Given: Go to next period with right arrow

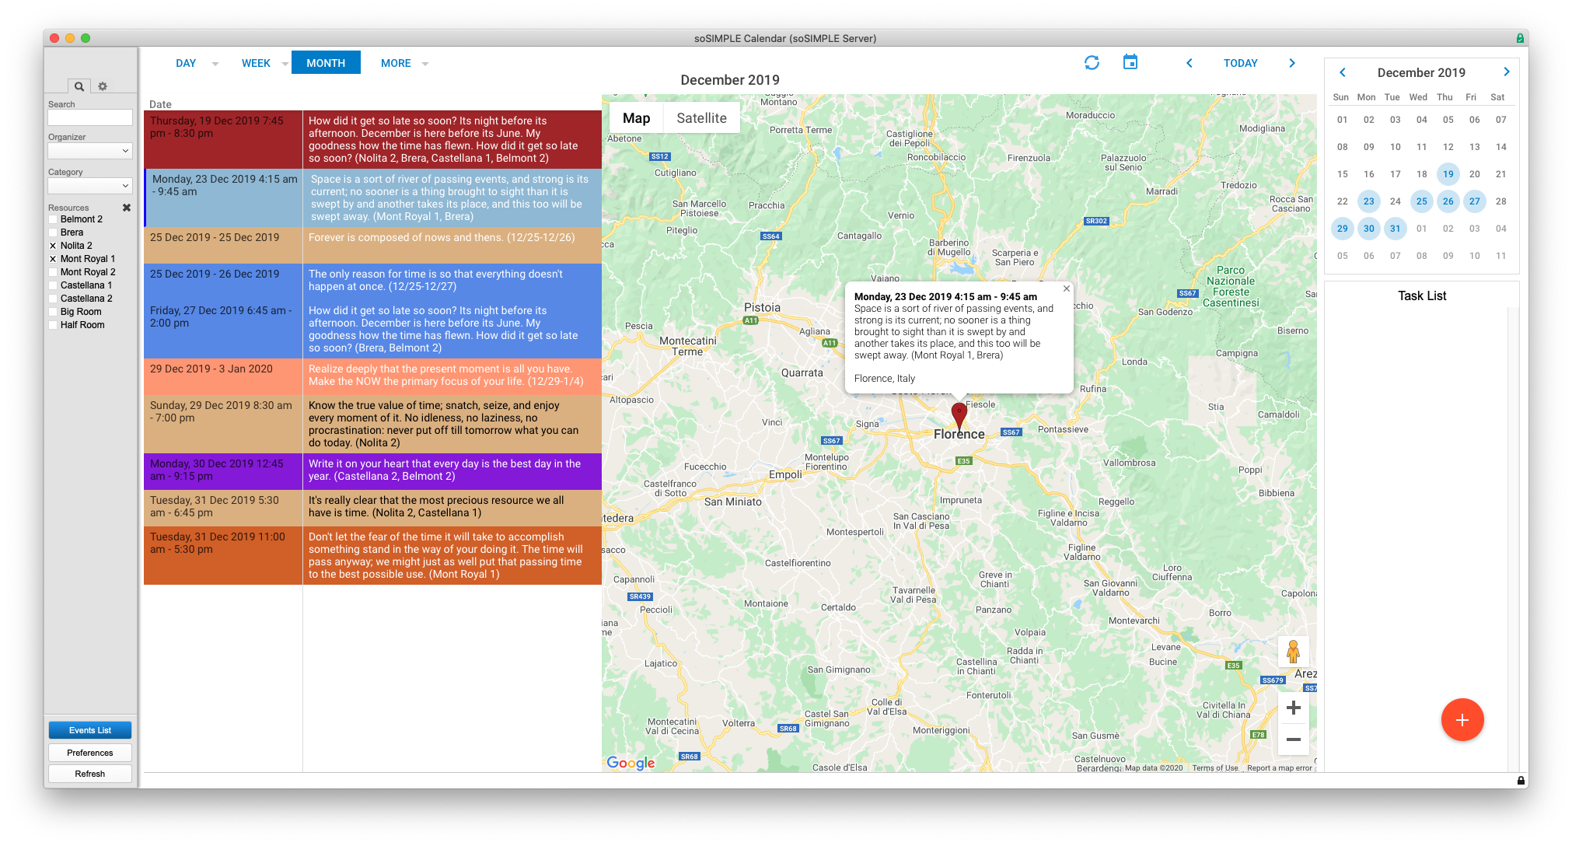Looking at the screenshot, I should point(1292,63).
